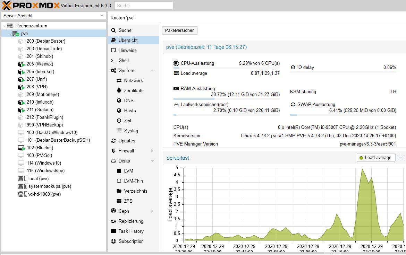The width and height of the screenshot is (406, 255).
Task: Click the CPU-Auslastung progress bar
Action: point(227,68)
